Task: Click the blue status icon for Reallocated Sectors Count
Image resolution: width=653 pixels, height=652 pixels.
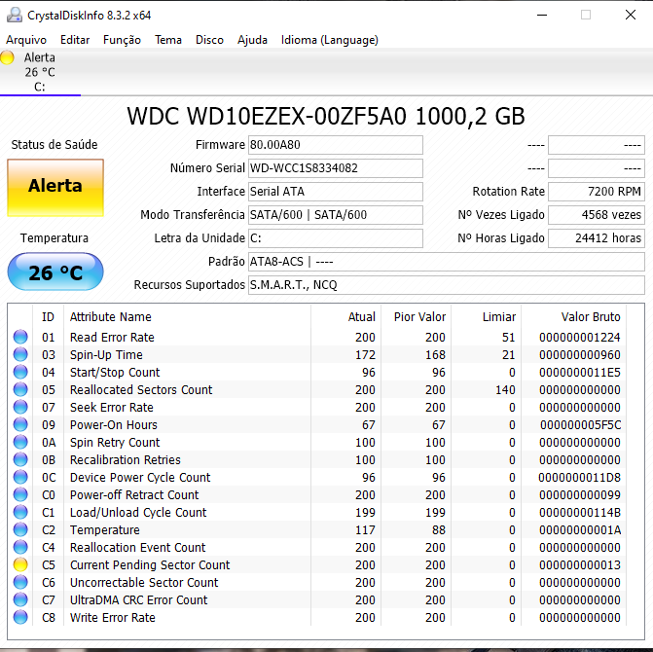Action: [x=20, y=389]
